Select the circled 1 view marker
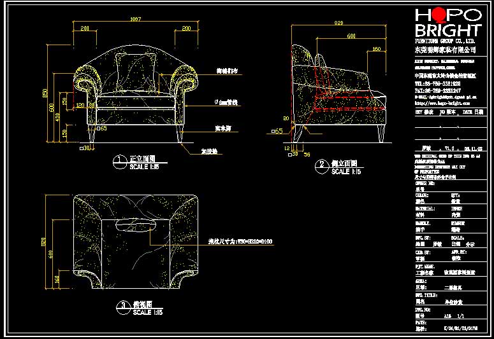This screenshot has width=494, height=339. tap(120, 162)
